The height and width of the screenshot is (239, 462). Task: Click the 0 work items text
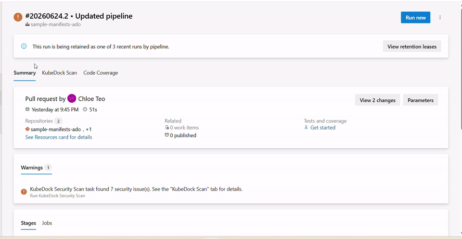(184, 128)
